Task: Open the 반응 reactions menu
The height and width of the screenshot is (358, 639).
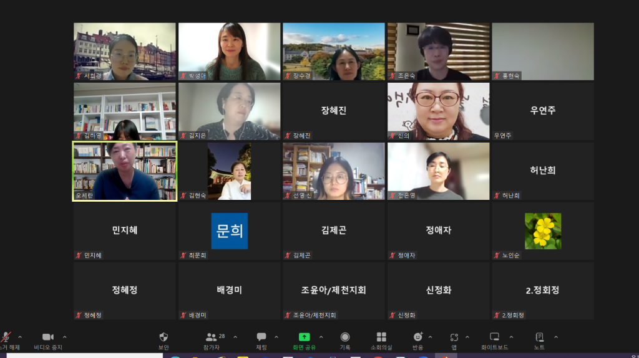Action: [417, 337]
